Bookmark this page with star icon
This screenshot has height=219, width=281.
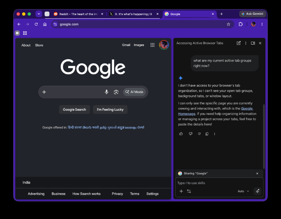coord(228,24)
